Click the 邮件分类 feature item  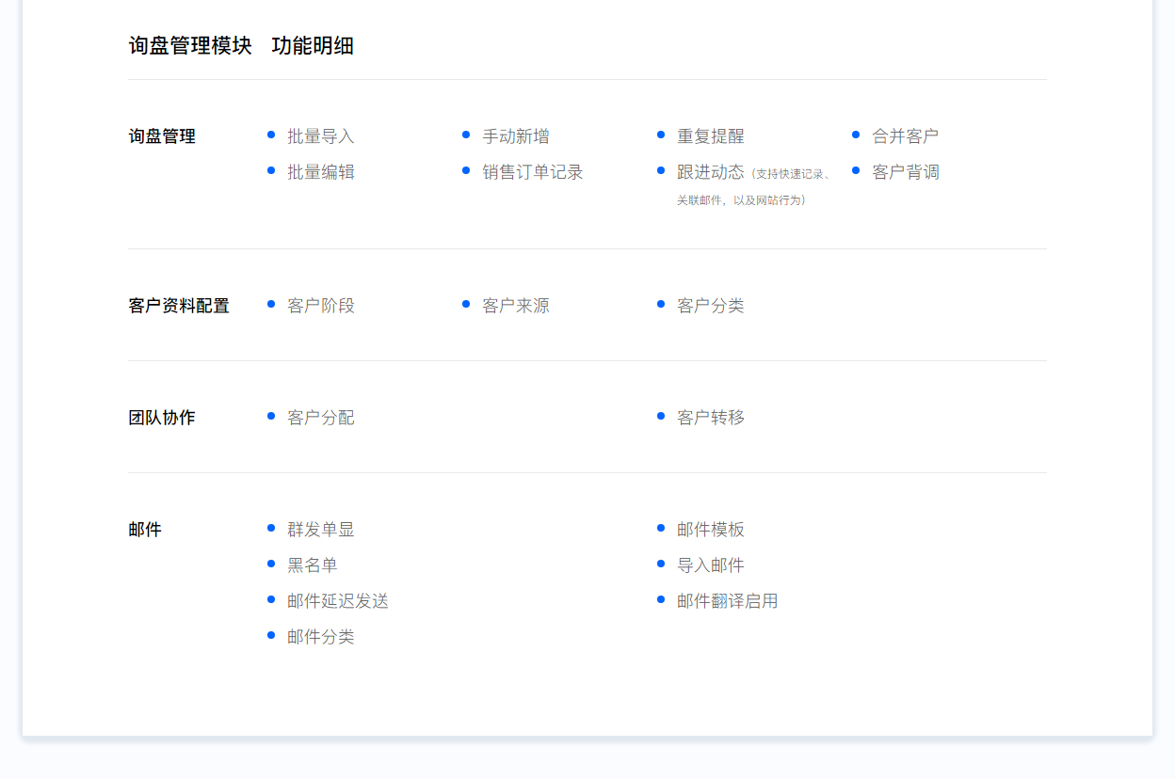tap(321, 637)
